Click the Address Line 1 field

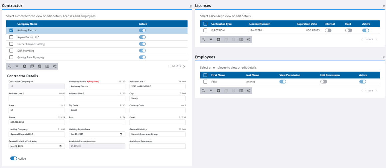pyautogui.click(x=157, y=86)
